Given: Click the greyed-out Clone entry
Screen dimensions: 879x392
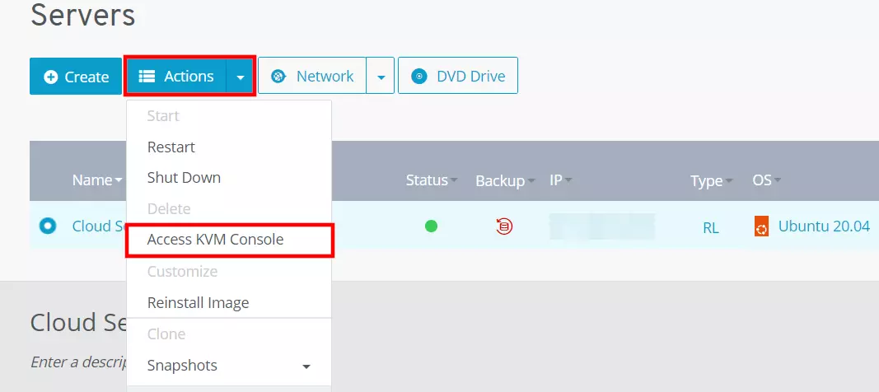Looking at the screenshot, I should pyautogui.click(x=229, y=334).
